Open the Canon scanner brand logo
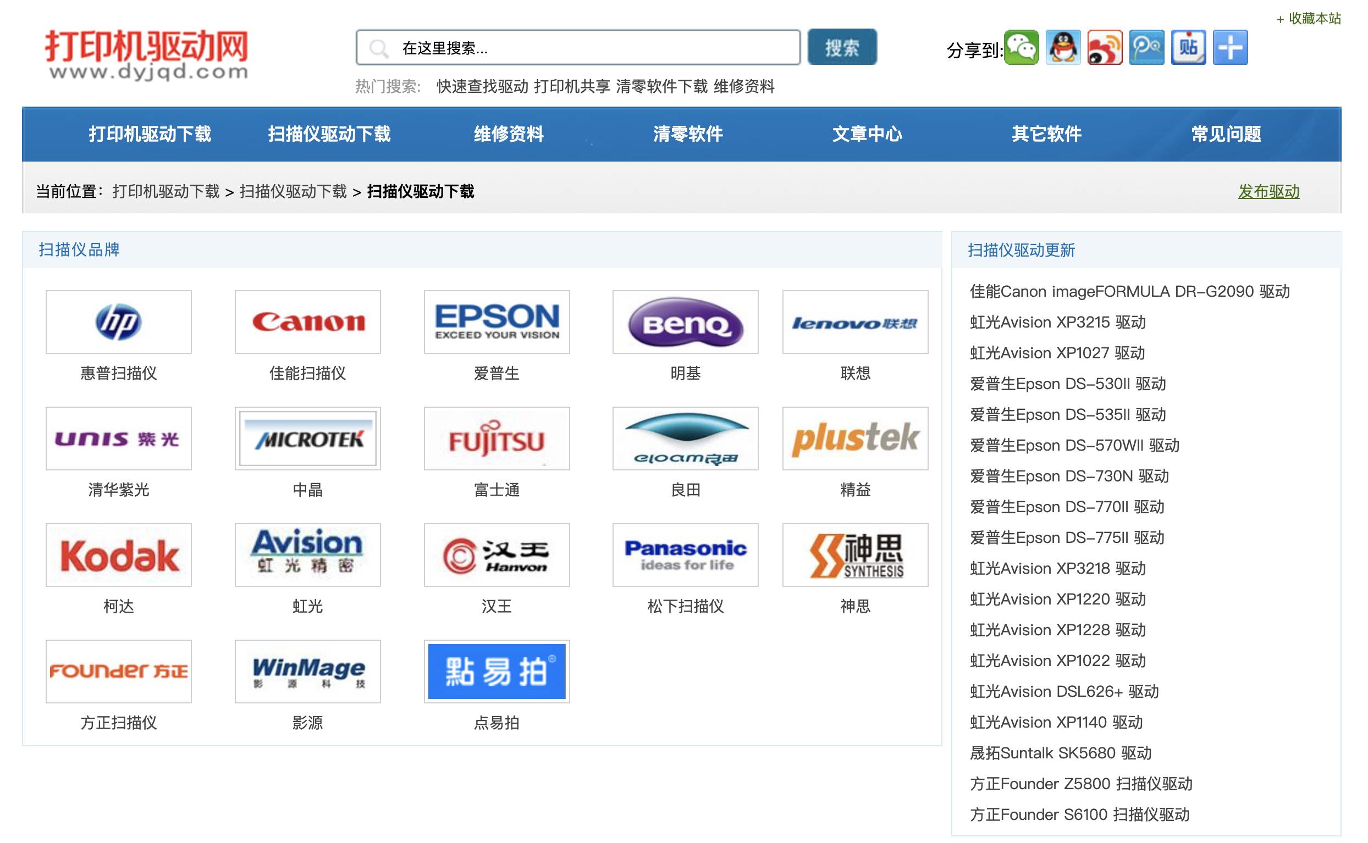The width and height of the screenshot is (1368, 843). click(x=308, y=321)
